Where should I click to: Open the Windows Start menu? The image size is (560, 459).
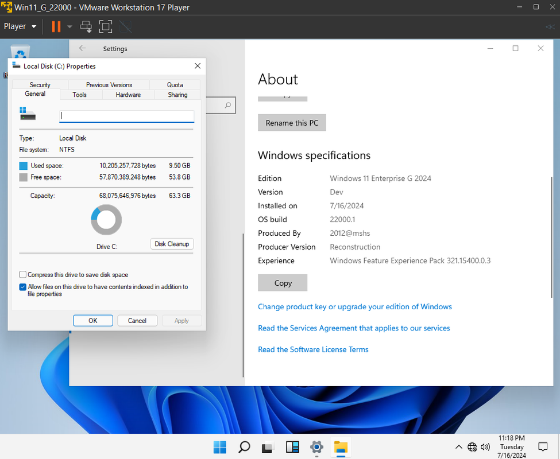pyautogui.click(x=220, y=447)
